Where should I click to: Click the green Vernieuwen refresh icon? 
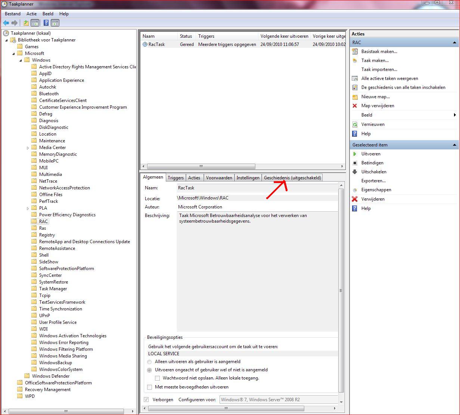355,124
